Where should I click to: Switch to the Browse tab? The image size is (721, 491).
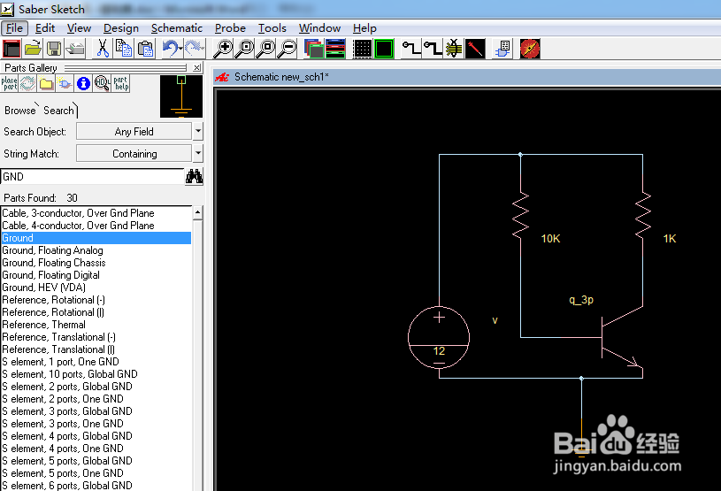click(x=19, y=111)
